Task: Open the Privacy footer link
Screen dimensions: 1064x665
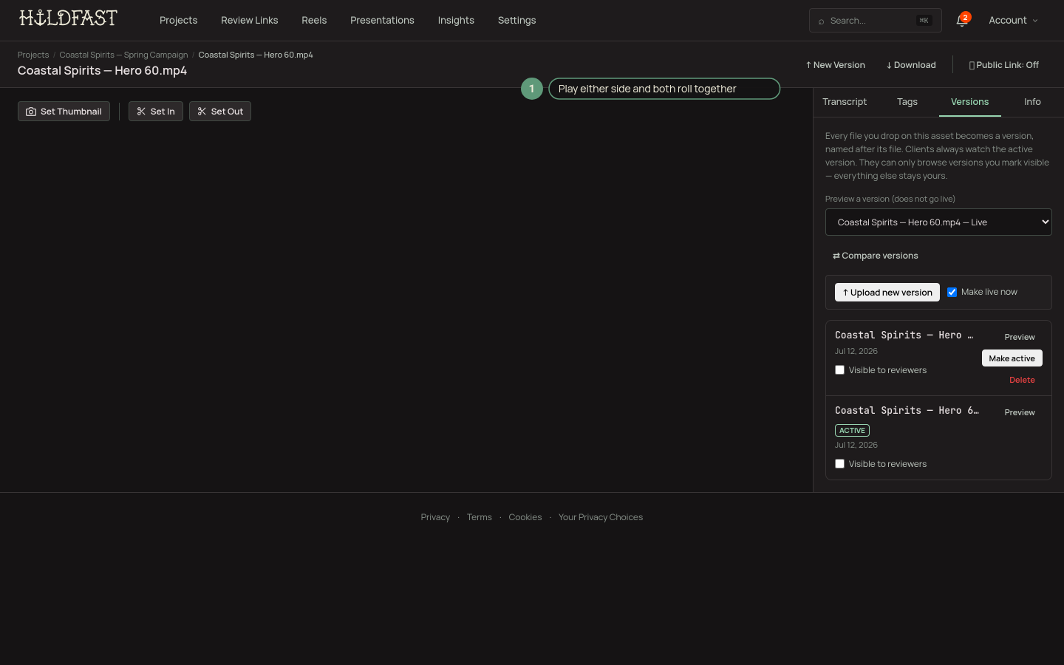Action: coord(435,517)
